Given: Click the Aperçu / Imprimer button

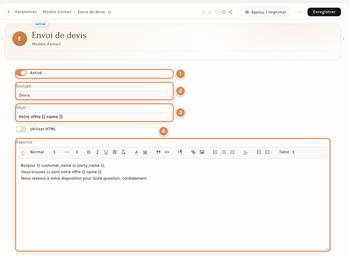Looking at the screenshot, I should pos(265,12).
